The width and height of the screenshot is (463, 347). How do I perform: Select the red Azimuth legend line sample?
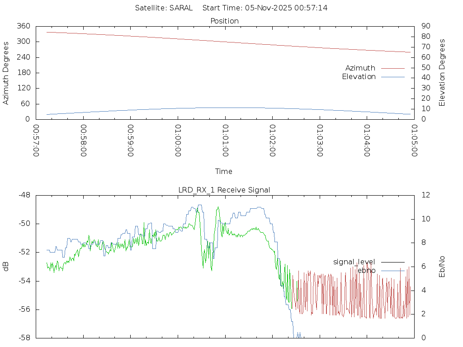392,68
